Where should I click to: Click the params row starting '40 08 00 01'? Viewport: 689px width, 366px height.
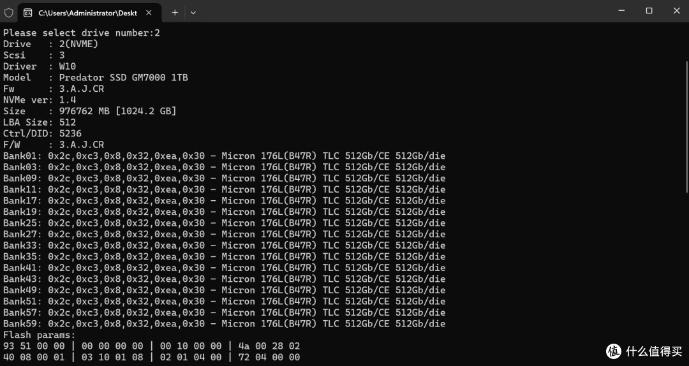(152, 357)
